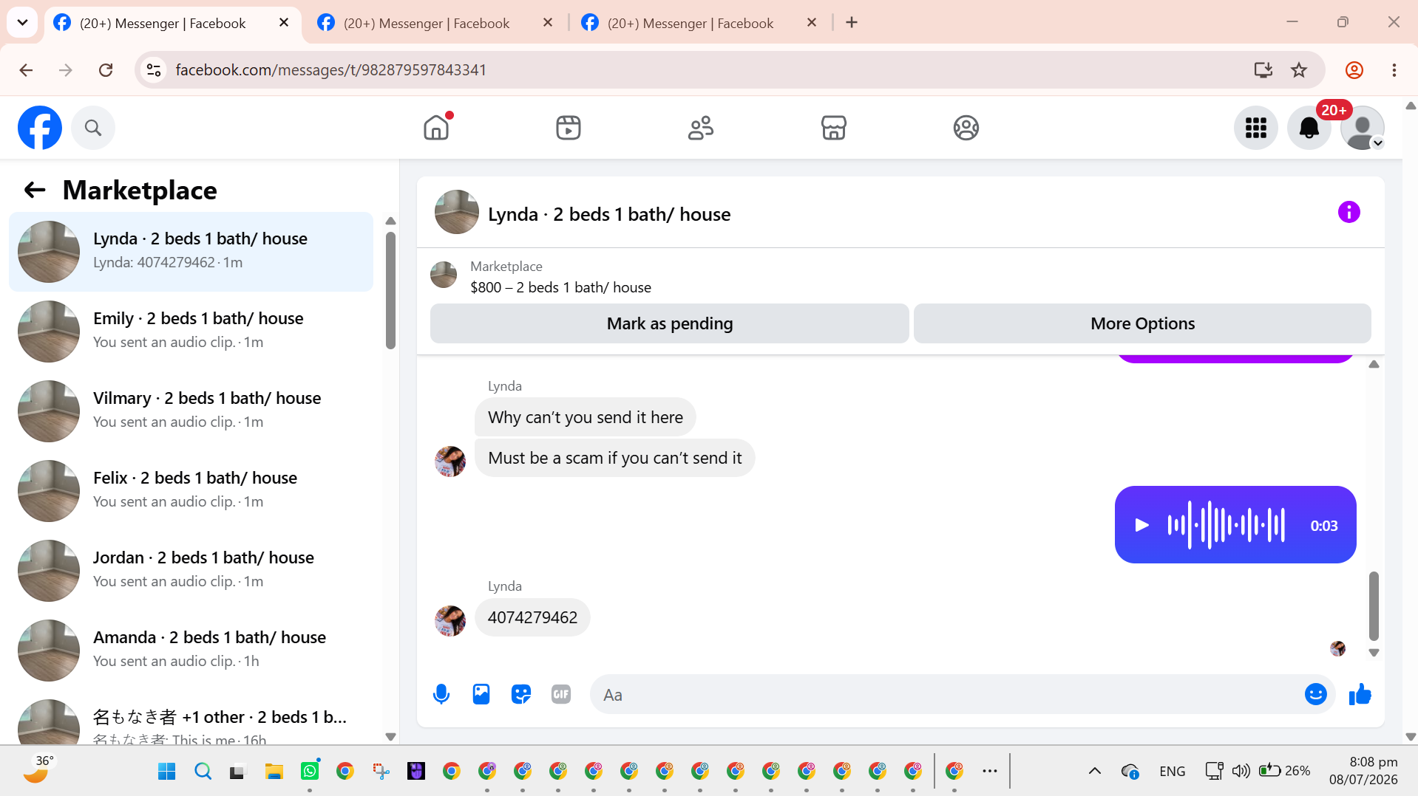Go back from the Marketplace chat list

35,190
